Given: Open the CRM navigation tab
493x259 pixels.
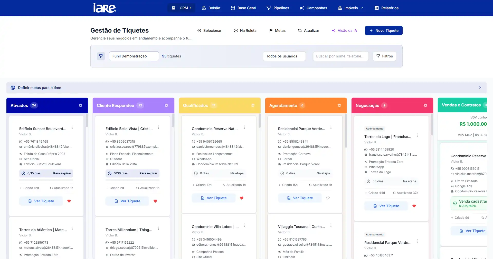Looking at the screenshot, I should click(181, 8).
